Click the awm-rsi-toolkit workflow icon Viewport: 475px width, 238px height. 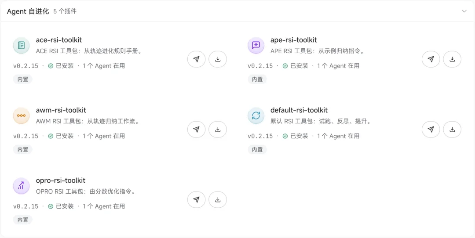21,115
